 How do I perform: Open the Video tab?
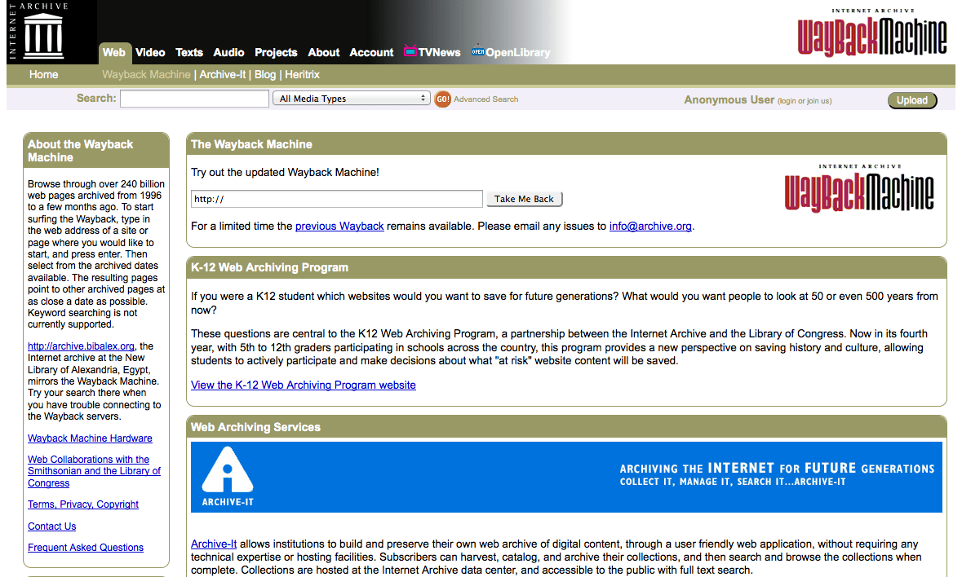click(x=150, y=53)
